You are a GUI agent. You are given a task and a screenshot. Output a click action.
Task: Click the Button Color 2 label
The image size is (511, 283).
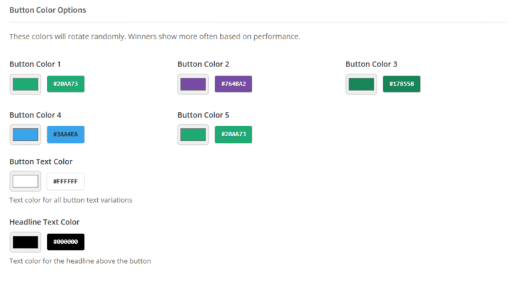204,64
